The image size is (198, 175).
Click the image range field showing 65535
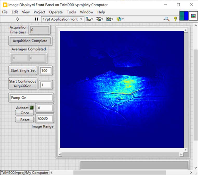click(x=45, y=119)
